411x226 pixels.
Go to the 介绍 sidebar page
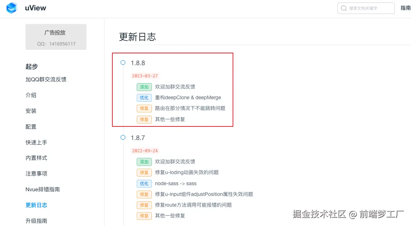[31, 95]
